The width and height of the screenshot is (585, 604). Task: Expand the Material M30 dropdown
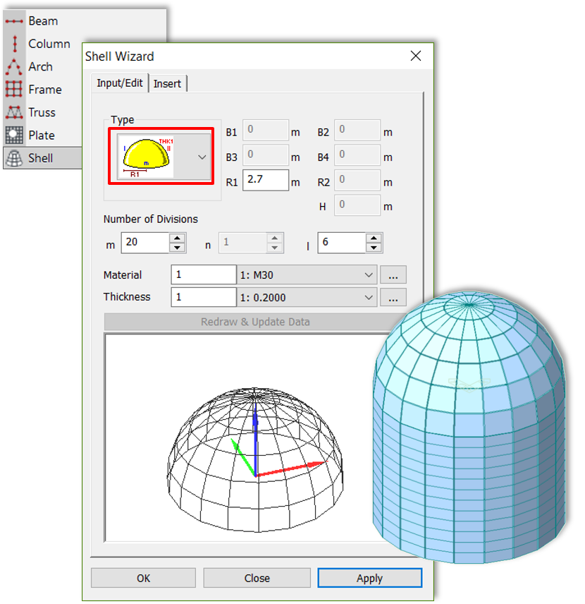(369, 275)
